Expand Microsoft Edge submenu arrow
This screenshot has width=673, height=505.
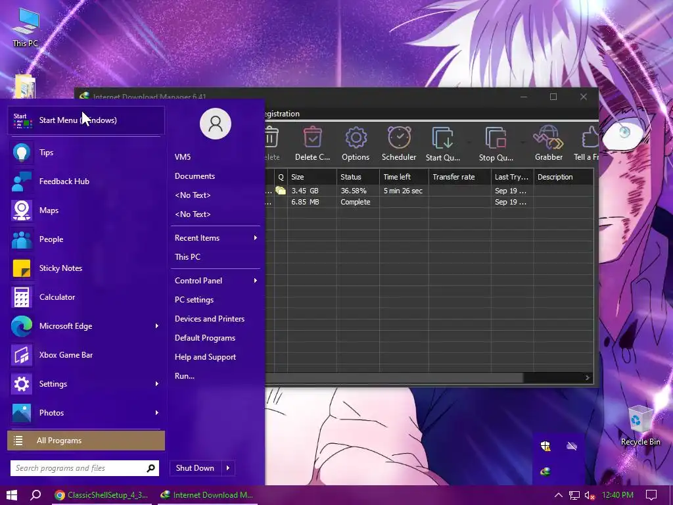pyautogui.click(x=157, y=326)
